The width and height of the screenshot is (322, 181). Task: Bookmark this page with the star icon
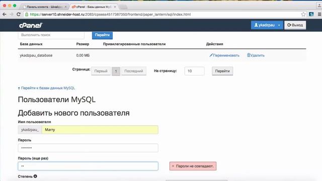coord(303,15)
